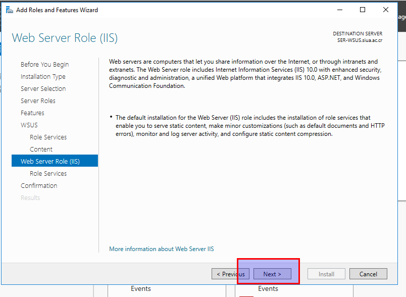Go back with the Previous button
The image size is (406, 297).
(x=230, y=274)
